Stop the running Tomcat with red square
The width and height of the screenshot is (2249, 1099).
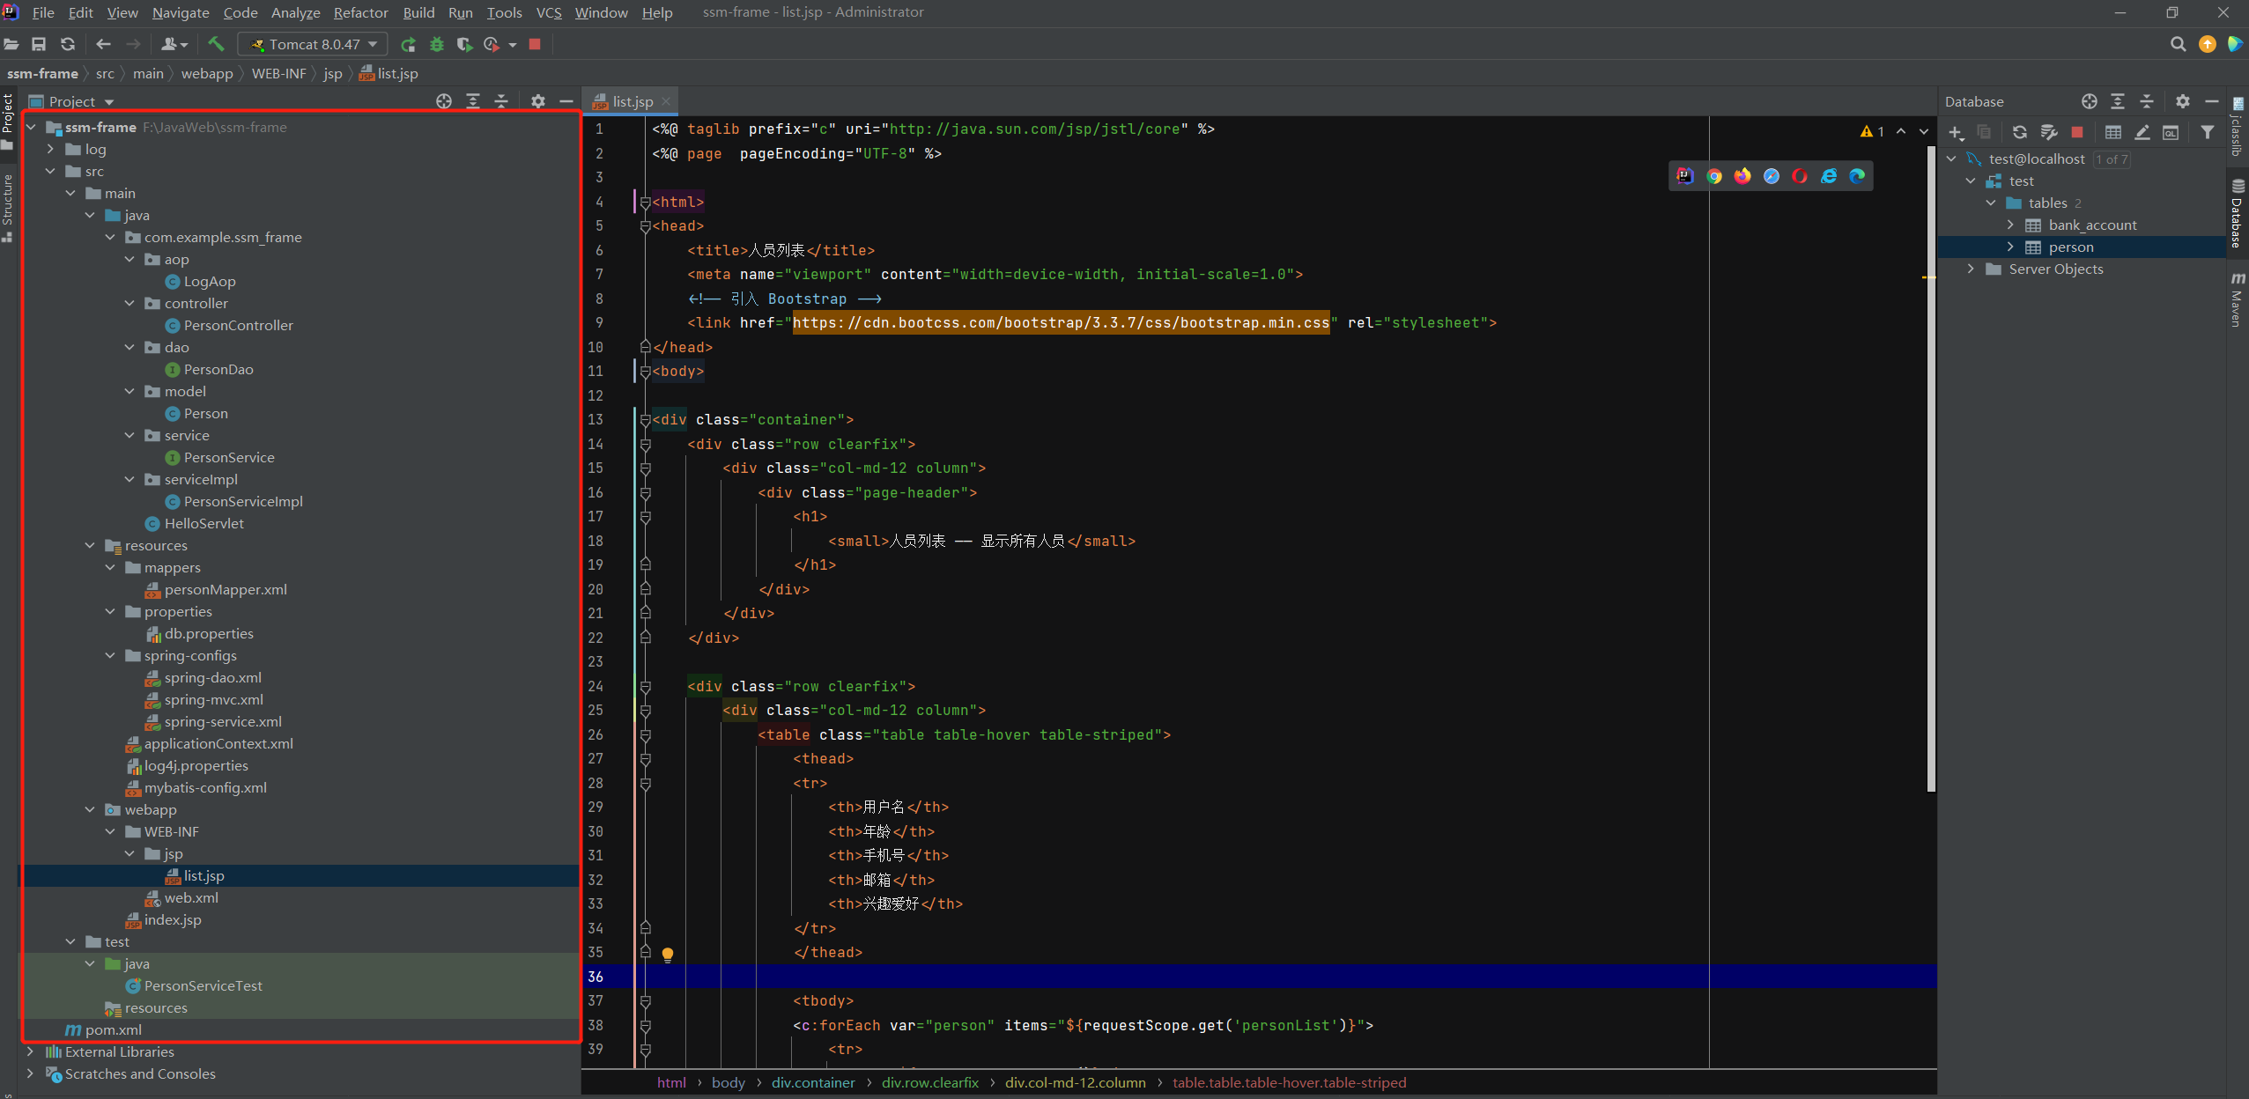(x=535, y=44)
